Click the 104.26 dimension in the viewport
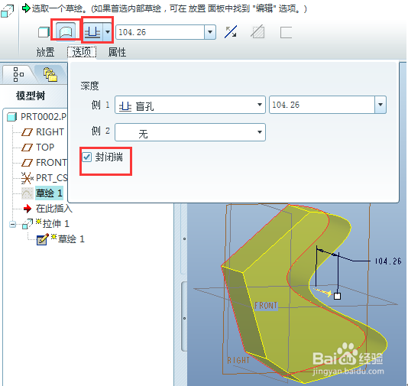The width and height of the screenshot is (408, 386). tap(387, 261)
